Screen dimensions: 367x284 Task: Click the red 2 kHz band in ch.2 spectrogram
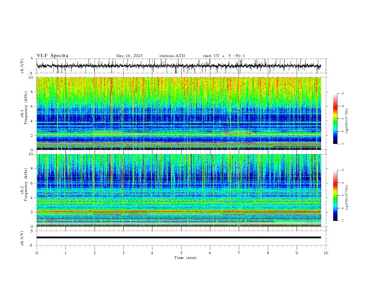[178, 212]
